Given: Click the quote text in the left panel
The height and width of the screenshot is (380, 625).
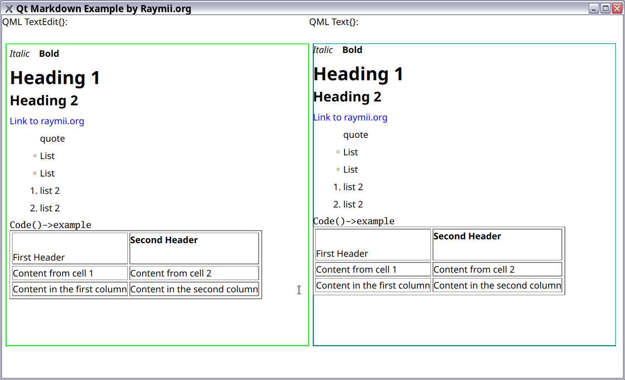Looking at the screenshot, I should [52, 138].
